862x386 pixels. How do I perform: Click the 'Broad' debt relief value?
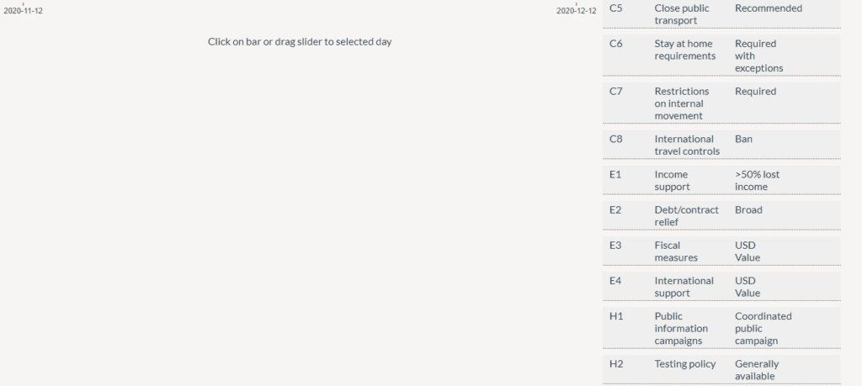pyautogui.click(x=748, y=209)
